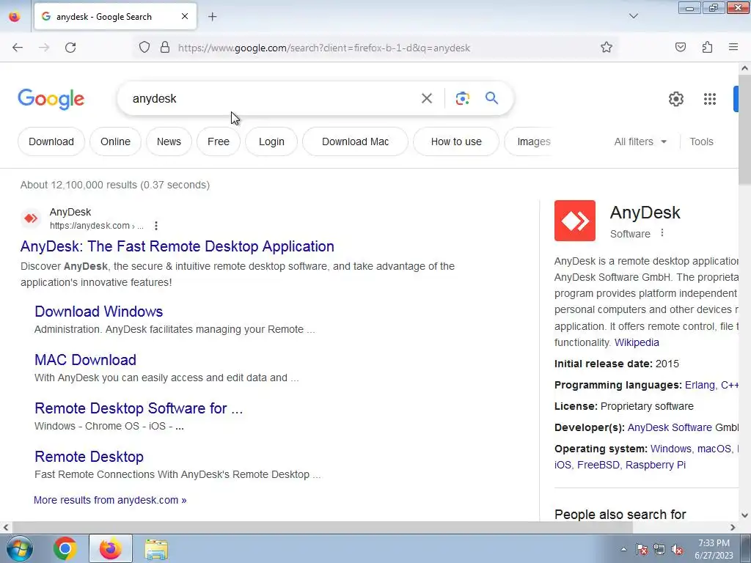Image resolution: width=751 pixels, height=563 pixels.
Task: Open the iOS operating system link
Action: click(x=563, y=465)
